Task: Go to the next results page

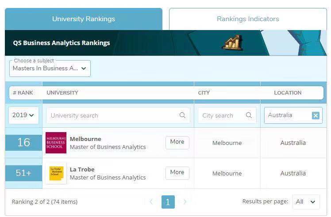Action: coord(185,202)
